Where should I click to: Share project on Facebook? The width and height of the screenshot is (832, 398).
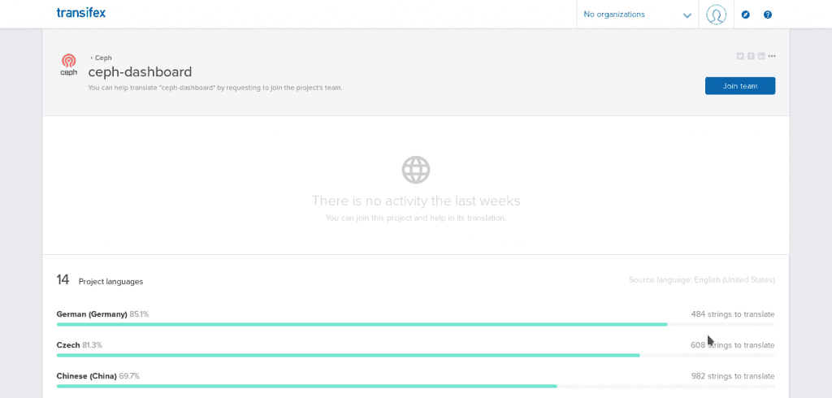751,56
